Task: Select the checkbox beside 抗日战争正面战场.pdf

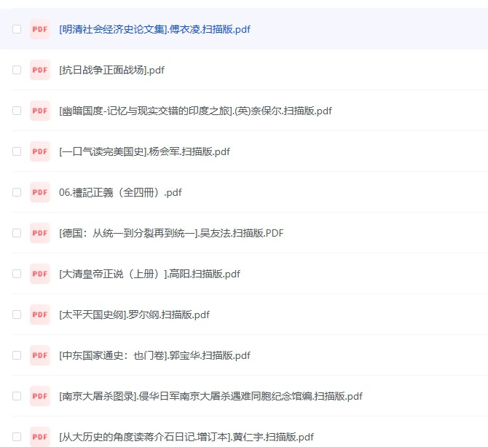Action: coord(17,70)
